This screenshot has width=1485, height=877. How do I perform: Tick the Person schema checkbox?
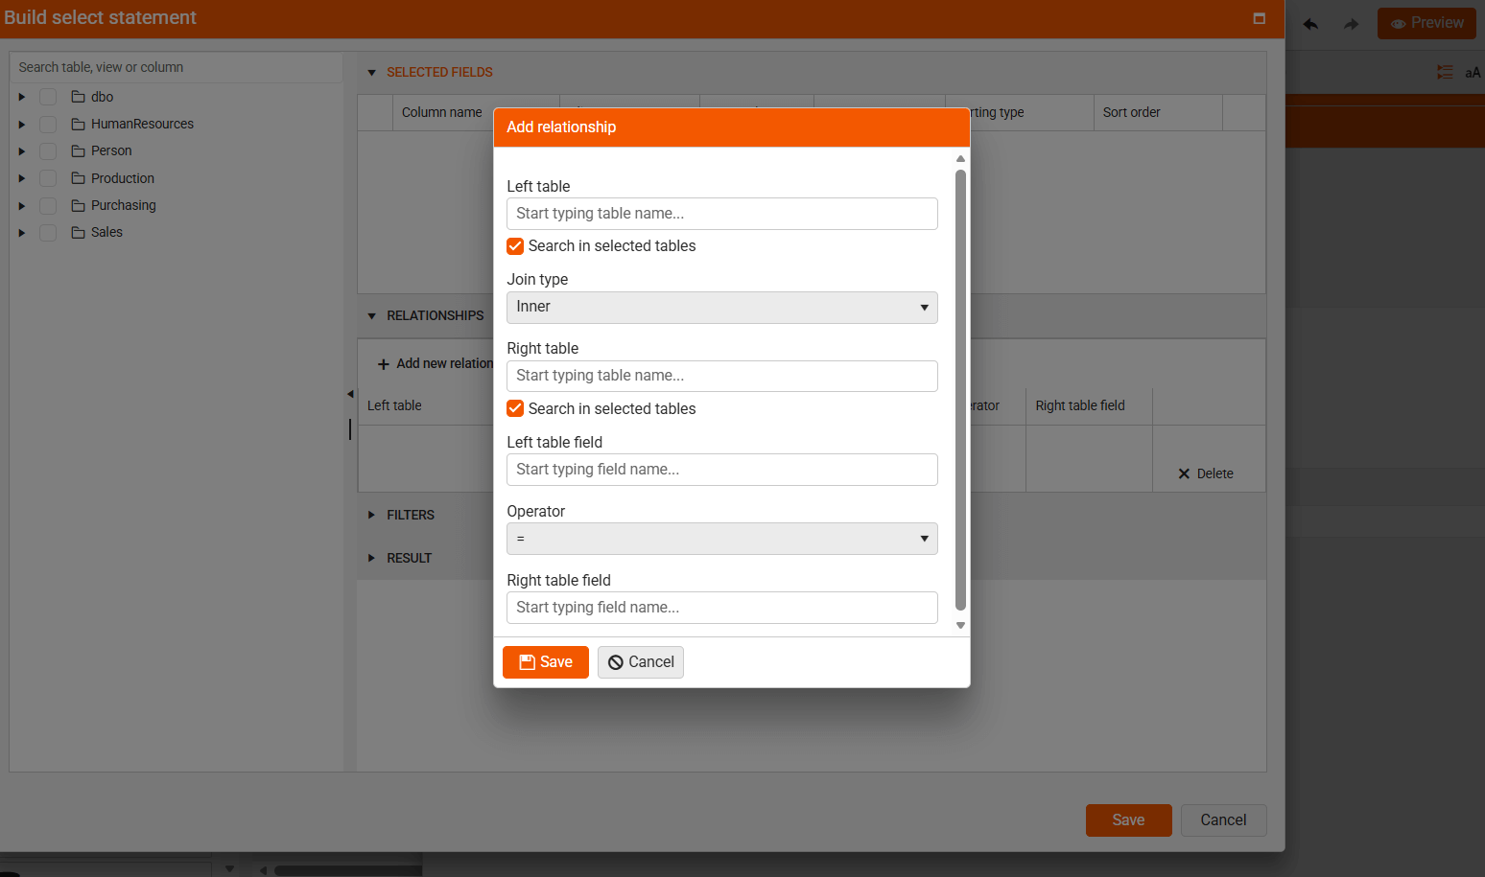point(48,150)
